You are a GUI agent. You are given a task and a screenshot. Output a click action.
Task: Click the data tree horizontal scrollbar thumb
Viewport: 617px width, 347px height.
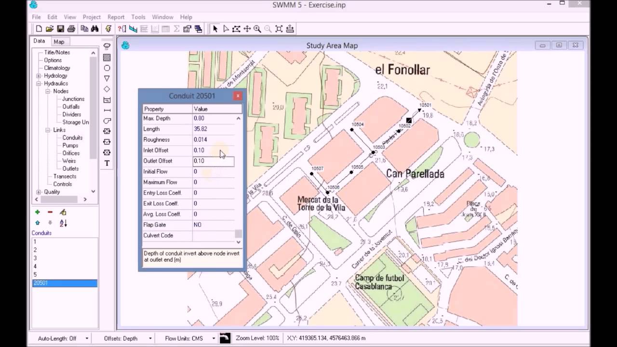(x=60, y=199)
